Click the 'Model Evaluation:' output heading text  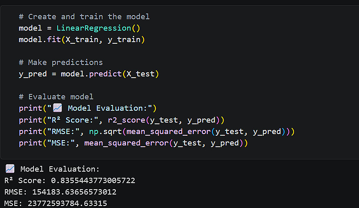[60, 169]
